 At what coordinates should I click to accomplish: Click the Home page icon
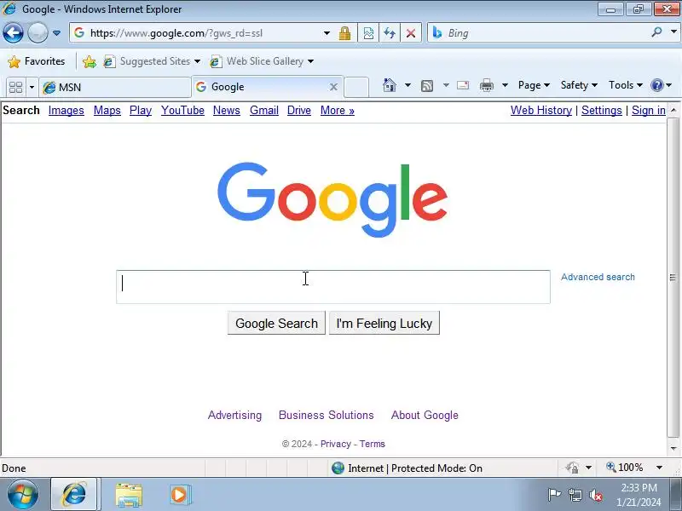pos(390,85)
